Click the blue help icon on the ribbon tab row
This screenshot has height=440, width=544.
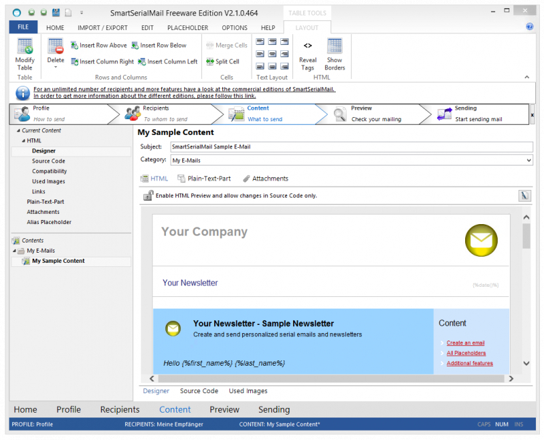pyautogui.click(x=530, y=27)
